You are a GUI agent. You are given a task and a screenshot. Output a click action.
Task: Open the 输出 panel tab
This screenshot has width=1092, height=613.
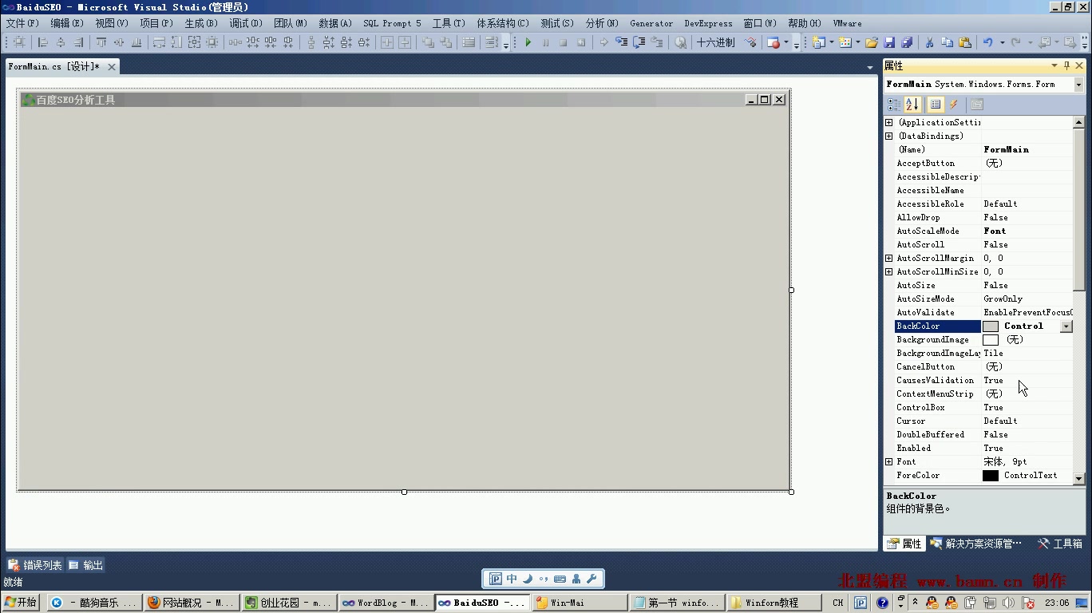(85, 565)
